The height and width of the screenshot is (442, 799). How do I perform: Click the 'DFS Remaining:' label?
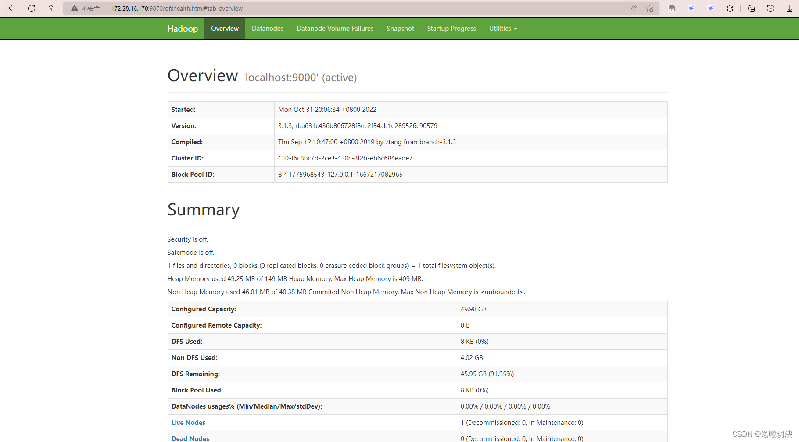click(196, 374)
